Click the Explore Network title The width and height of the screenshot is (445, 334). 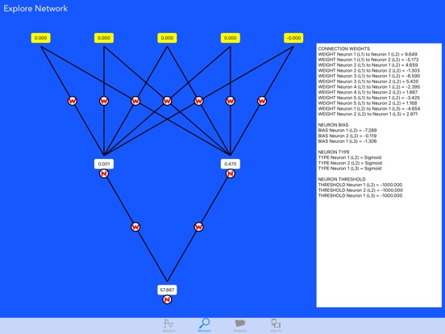pyautogui.click(x=35, y=9)
